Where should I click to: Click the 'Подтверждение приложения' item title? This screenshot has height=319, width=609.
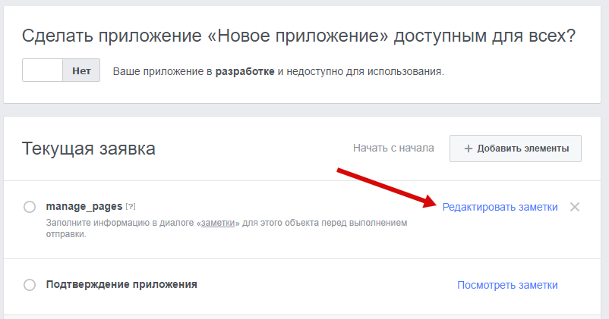pyautogui.click(x=121, y=285)
